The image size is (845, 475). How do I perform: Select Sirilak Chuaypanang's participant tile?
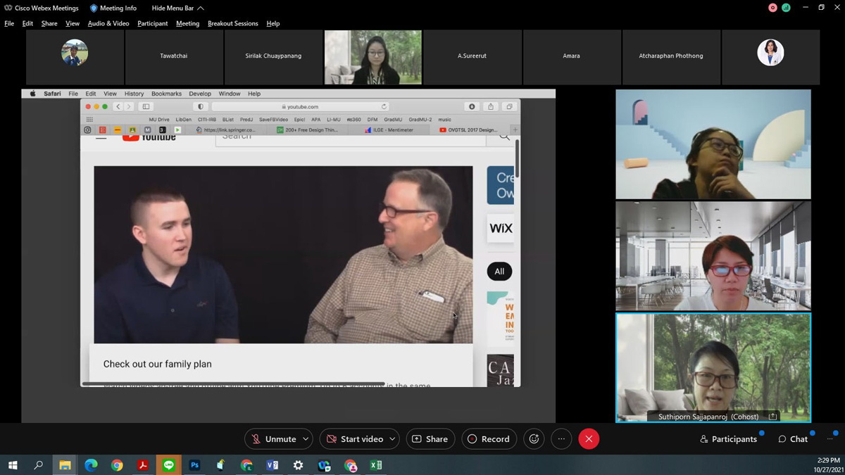click(273, 56)
